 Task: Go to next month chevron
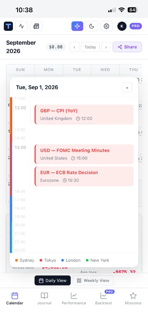pyautogui.click(x=106, y=47)
